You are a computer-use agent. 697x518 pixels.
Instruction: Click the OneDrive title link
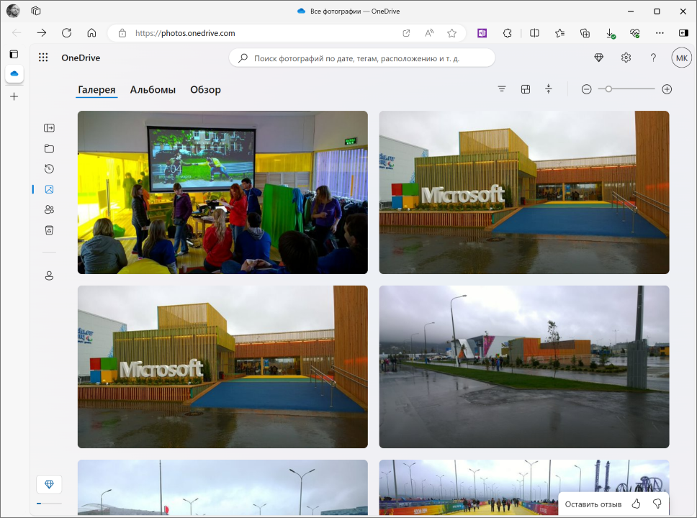[x=81, y=58]
